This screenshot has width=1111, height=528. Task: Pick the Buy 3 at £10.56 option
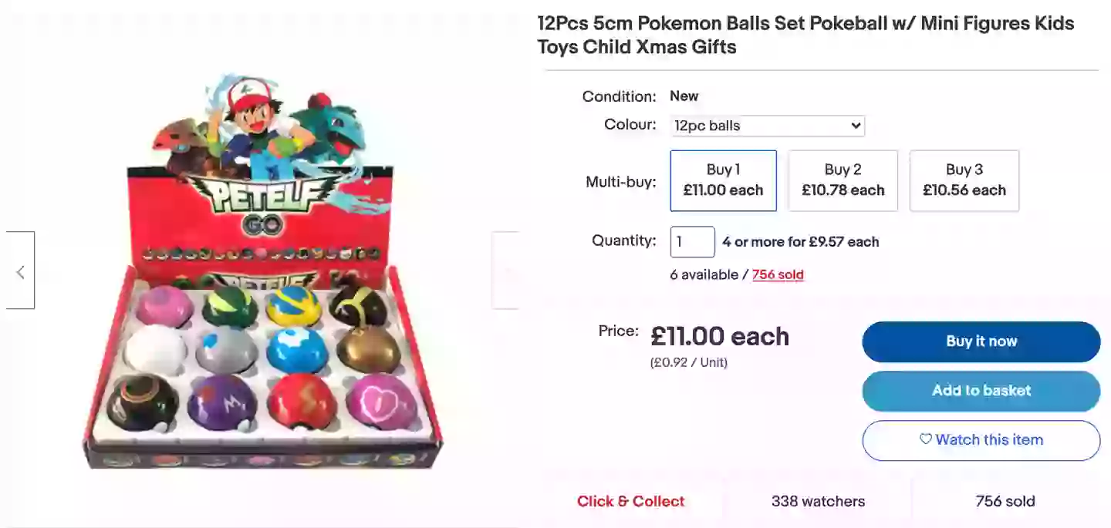coord(964,180)
